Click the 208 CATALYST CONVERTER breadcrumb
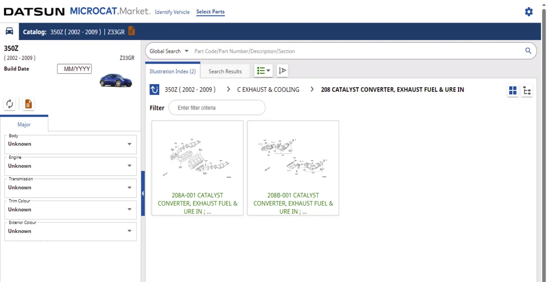Image resolution: width=547 pixels, height=282 pixels. [392, 90]
